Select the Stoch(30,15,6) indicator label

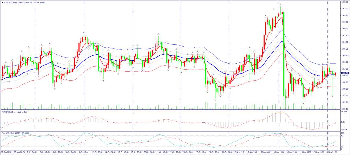pos(8,133)
